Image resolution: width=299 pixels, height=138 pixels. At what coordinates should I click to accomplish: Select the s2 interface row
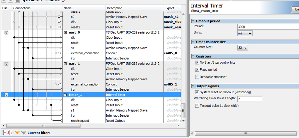click(91, 17)
